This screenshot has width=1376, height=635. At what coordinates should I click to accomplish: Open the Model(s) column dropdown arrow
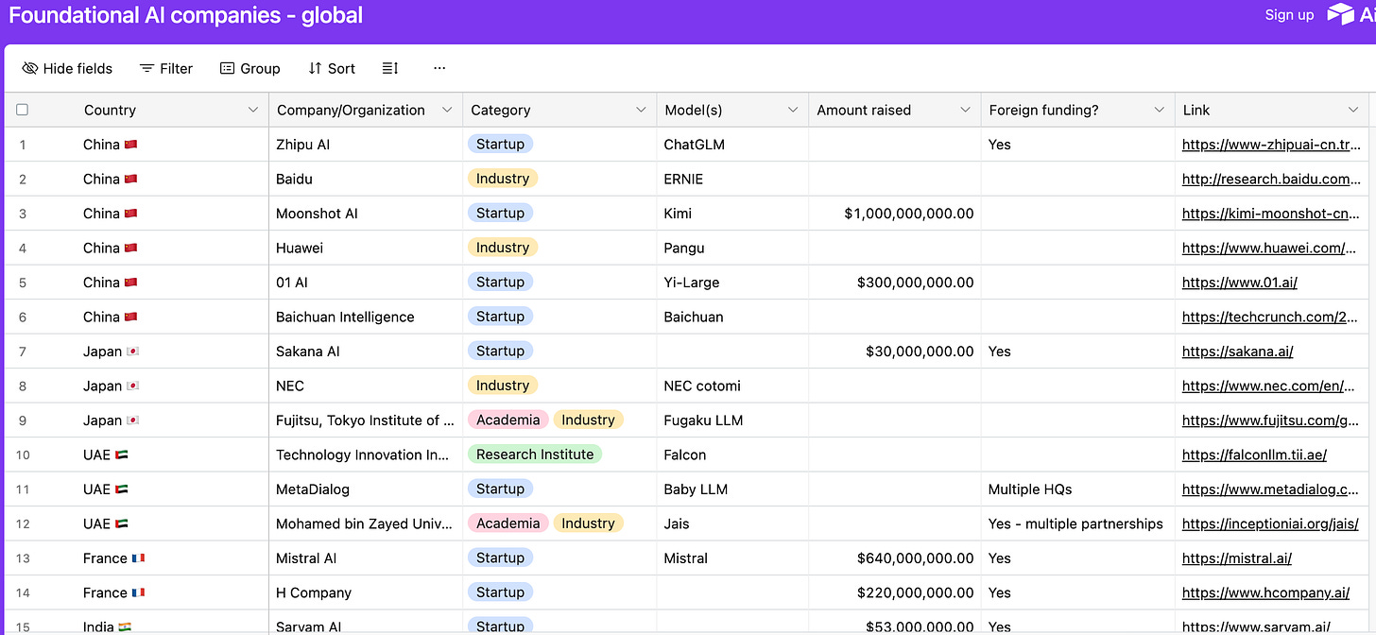[x=793, y=110]
